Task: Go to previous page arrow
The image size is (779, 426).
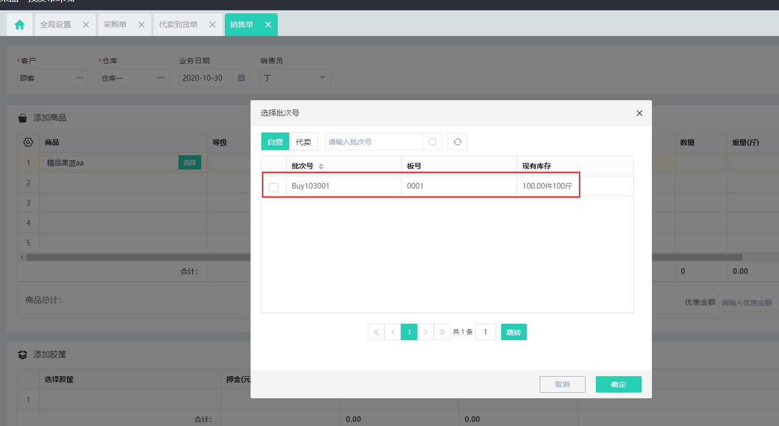Action: (x=393, y=332)
